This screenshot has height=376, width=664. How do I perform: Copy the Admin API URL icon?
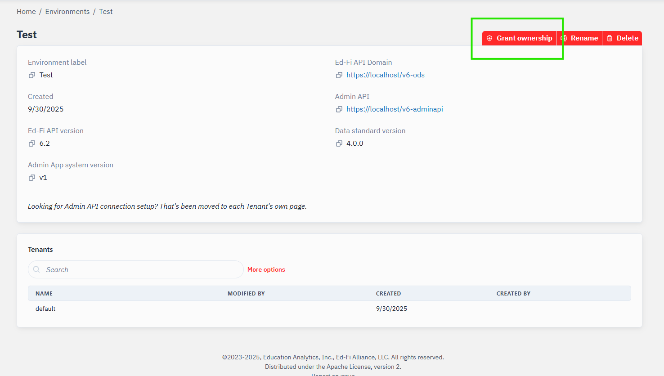[339, 109]
